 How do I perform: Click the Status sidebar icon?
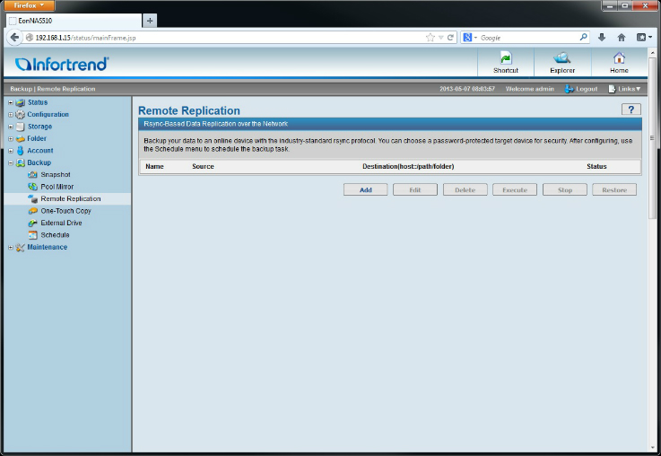21,102
